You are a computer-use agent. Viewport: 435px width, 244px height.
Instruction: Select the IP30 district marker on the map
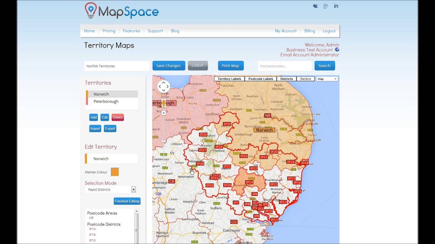(227, 185)
